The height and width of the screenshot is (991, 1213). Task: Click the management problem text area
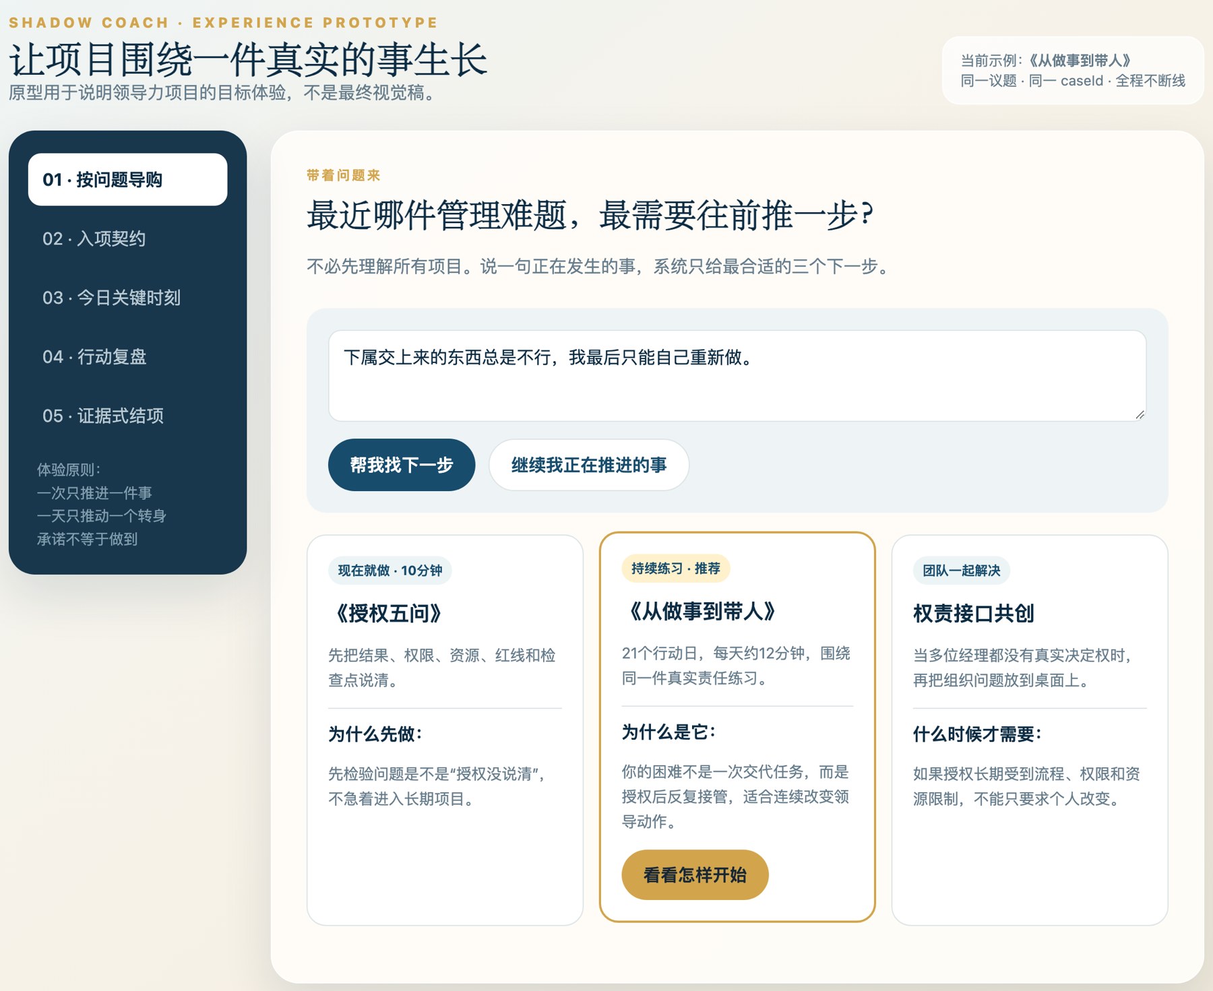(737, 376)
